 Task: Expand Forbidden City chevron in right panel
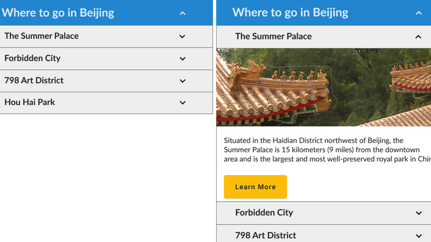pyautogui.click(x=418, y=213)
